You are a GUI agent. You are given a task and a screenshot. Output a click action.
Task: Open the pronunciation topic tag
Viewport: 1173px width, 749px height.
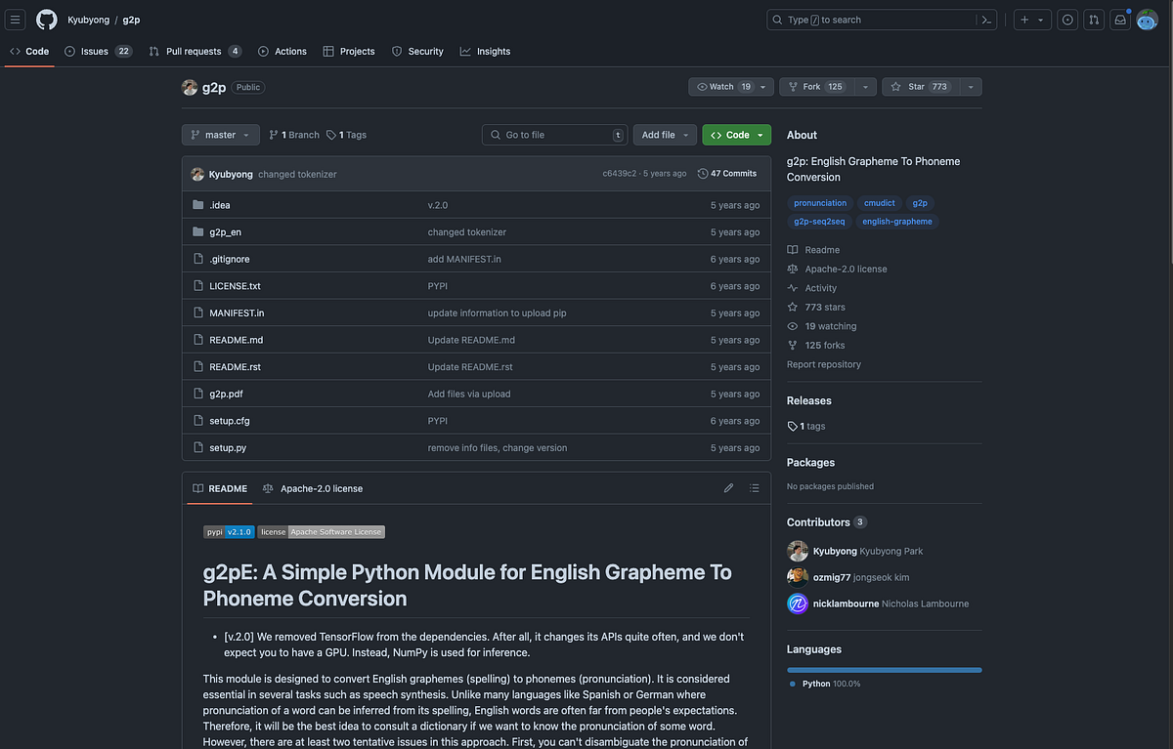(x=819, y=203)
